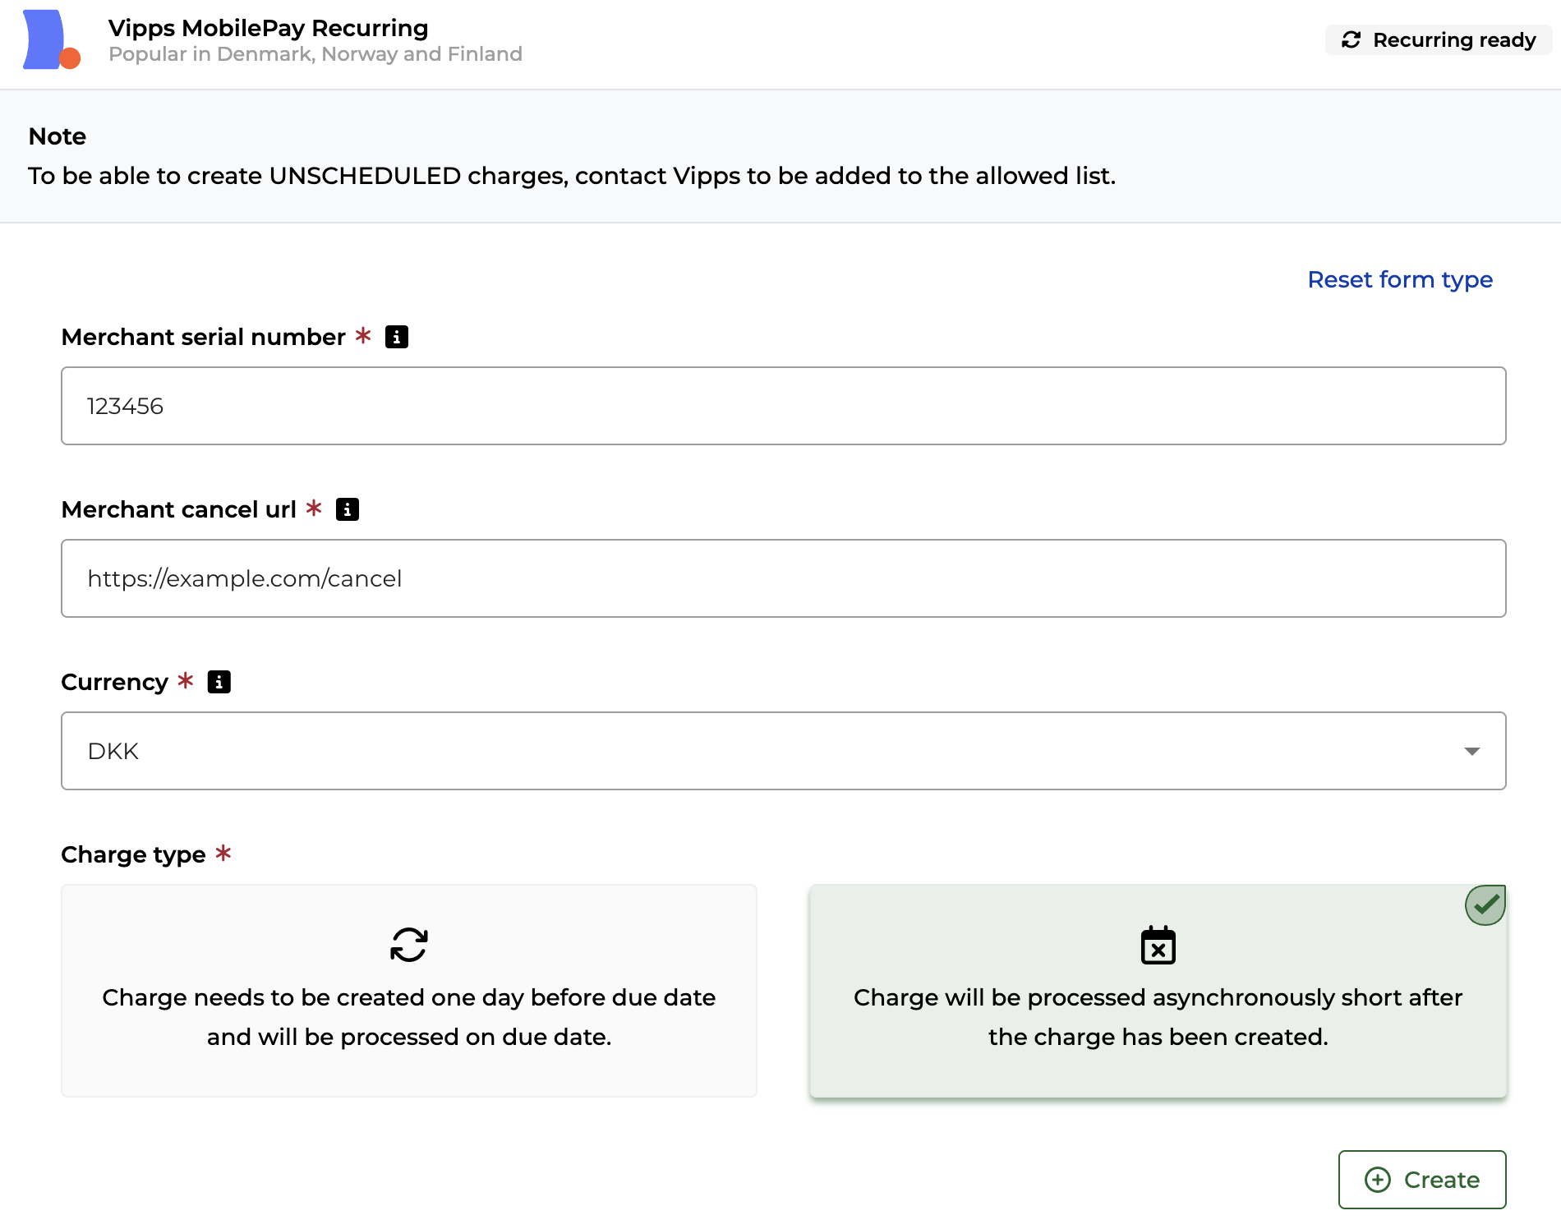Screen dimensions: 1561x1229
Task: Show the Currency info icon tooltip
Action: point(219,682)
